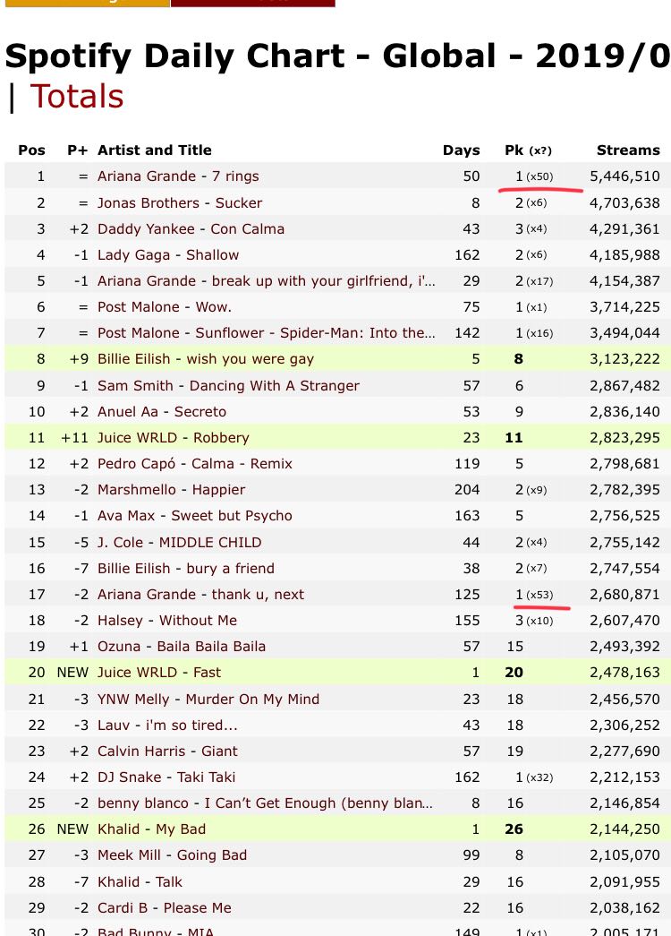Select Marshmello - Happier track link
This screenshot has height=936, width=671.
pyautogui.click(x=171, y=490)
